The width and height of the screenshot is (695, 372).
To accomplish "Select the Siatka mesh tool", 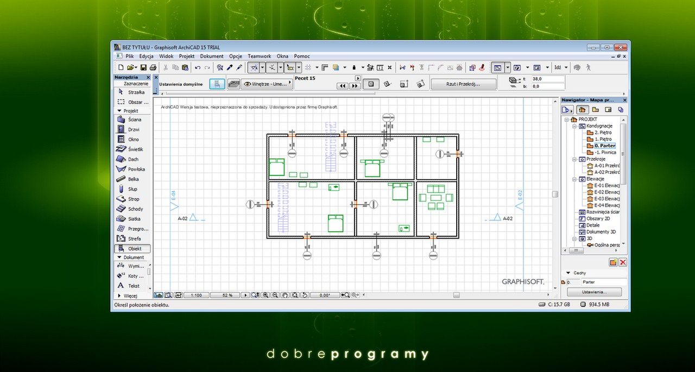I will (x=132, y=219).
